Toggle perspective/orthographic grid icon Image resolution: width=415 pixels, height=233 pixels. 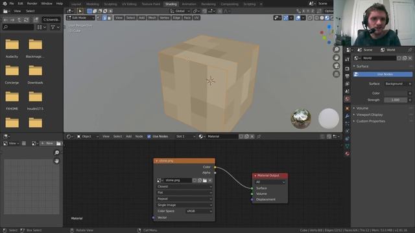337,74
